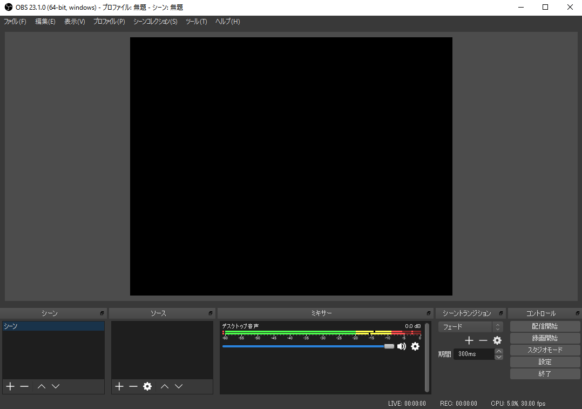Click the 配信開始 button

pos(545,326)
